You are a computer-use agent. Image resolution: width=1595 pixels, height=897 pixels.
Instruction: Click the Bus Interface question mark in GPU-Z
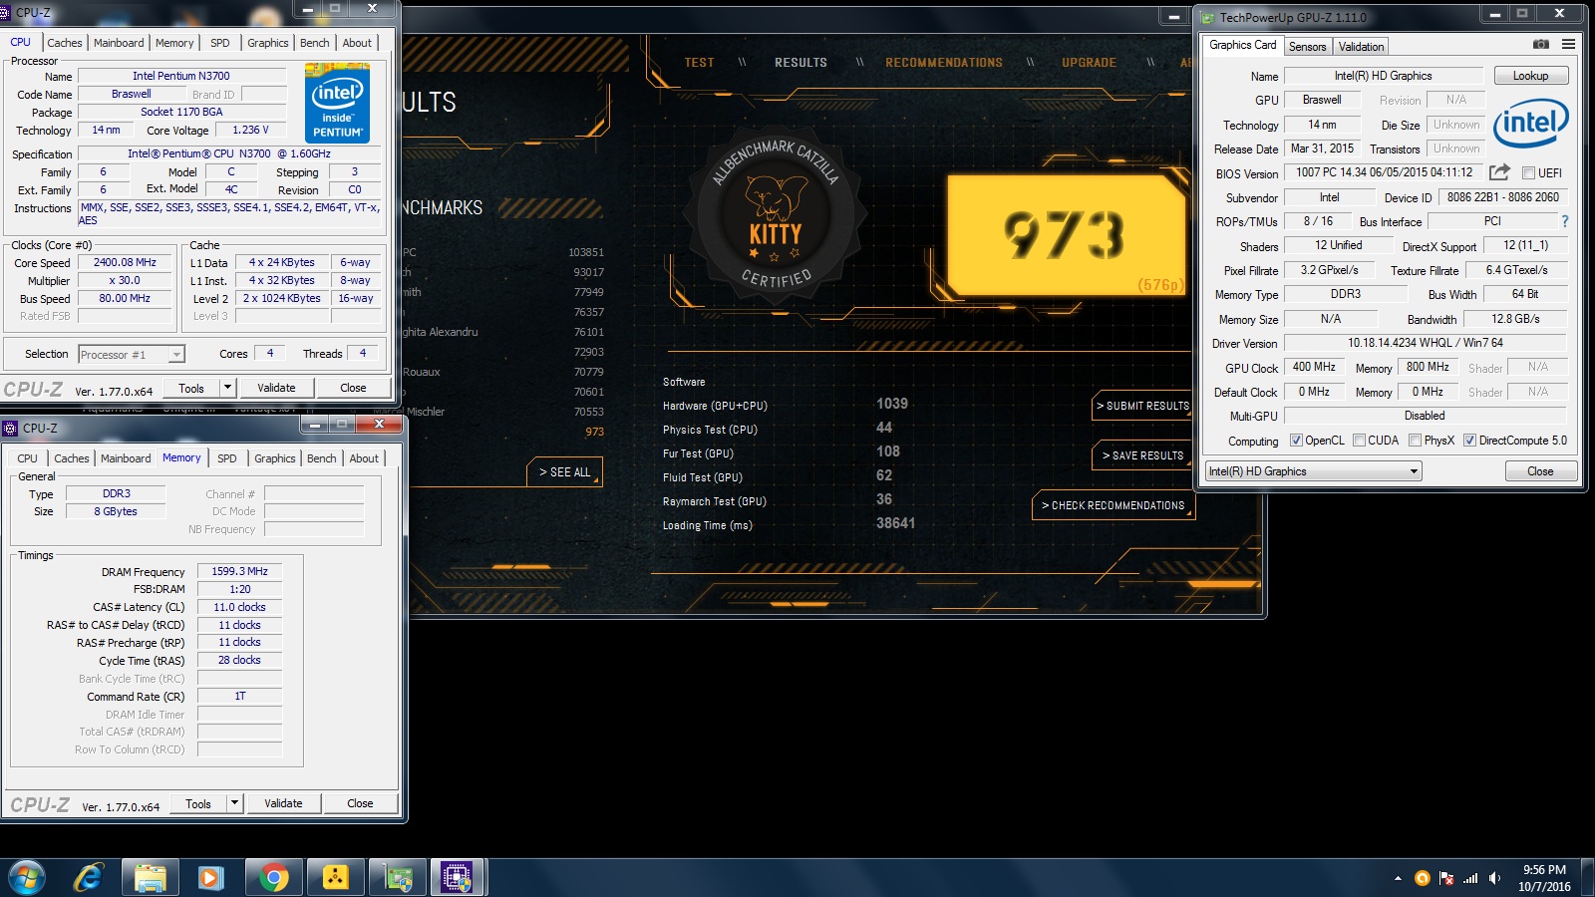[1564, 221]
